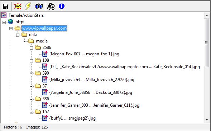The height and width of the screenshot is (131, 211).
Task: Select the www.vipwallpaper.com label
Action: coord(44,28)
